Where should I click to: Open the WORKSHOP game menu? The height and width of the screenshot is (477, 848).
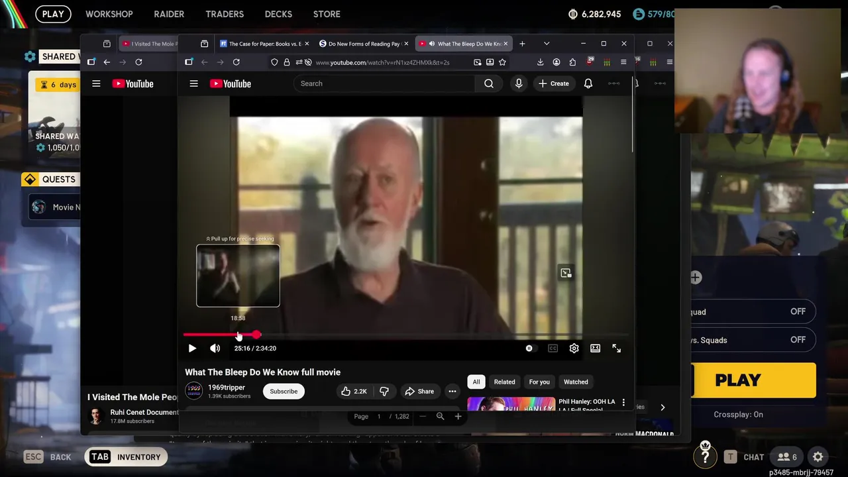point(109,14)
